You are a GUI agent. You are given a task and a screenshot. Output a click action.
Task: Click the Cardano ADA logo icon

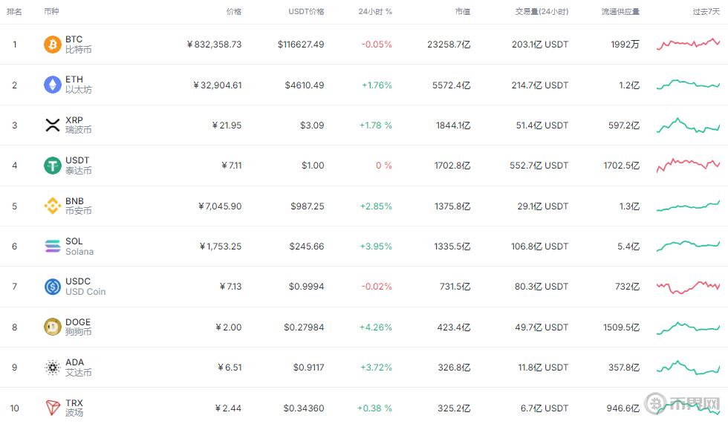coord(52,368)
